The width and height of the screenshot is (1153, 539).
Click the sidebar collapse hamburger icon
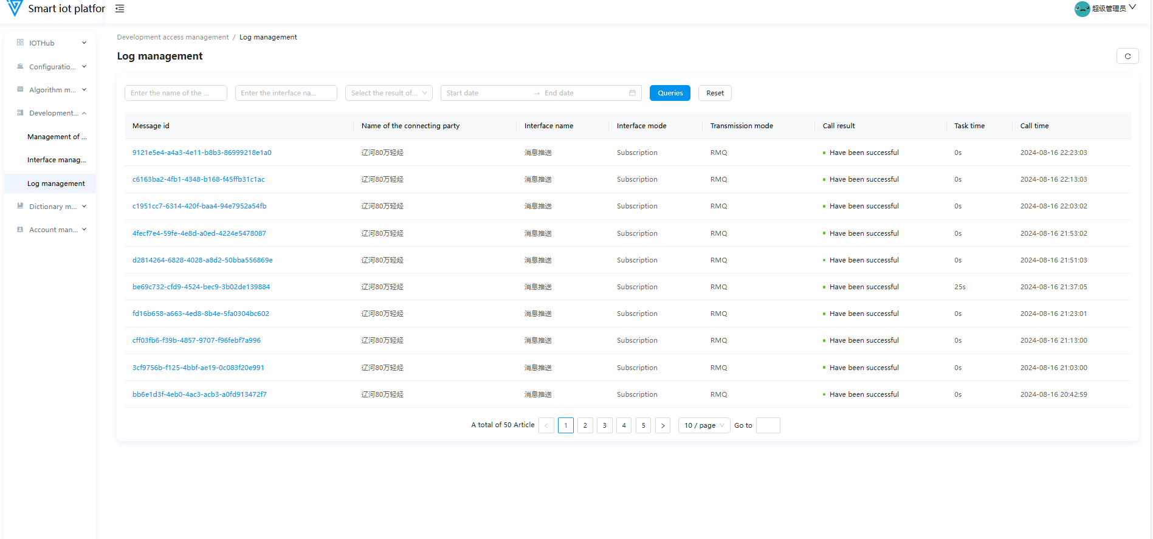[120, 9]
